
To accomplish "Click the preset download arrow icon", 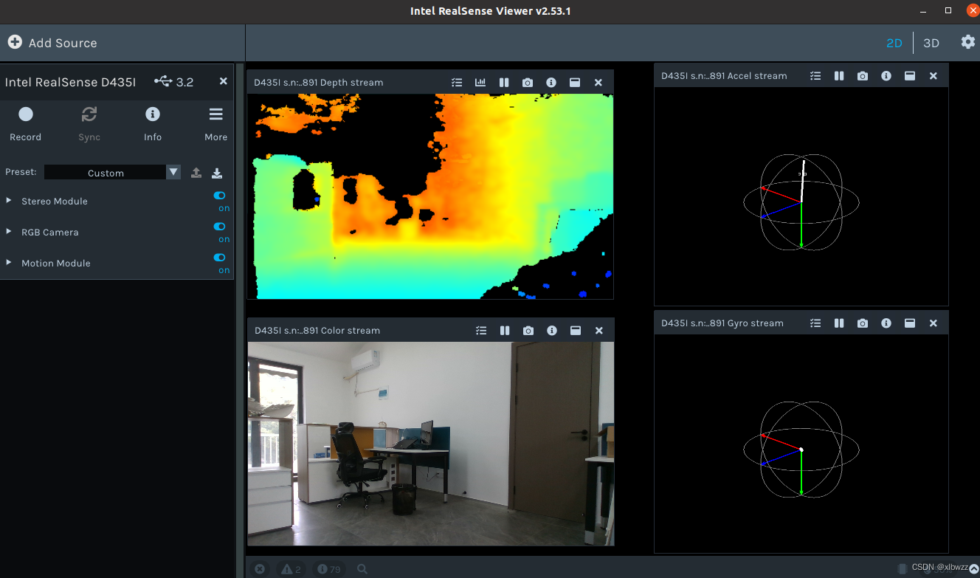I will [217, 173].
